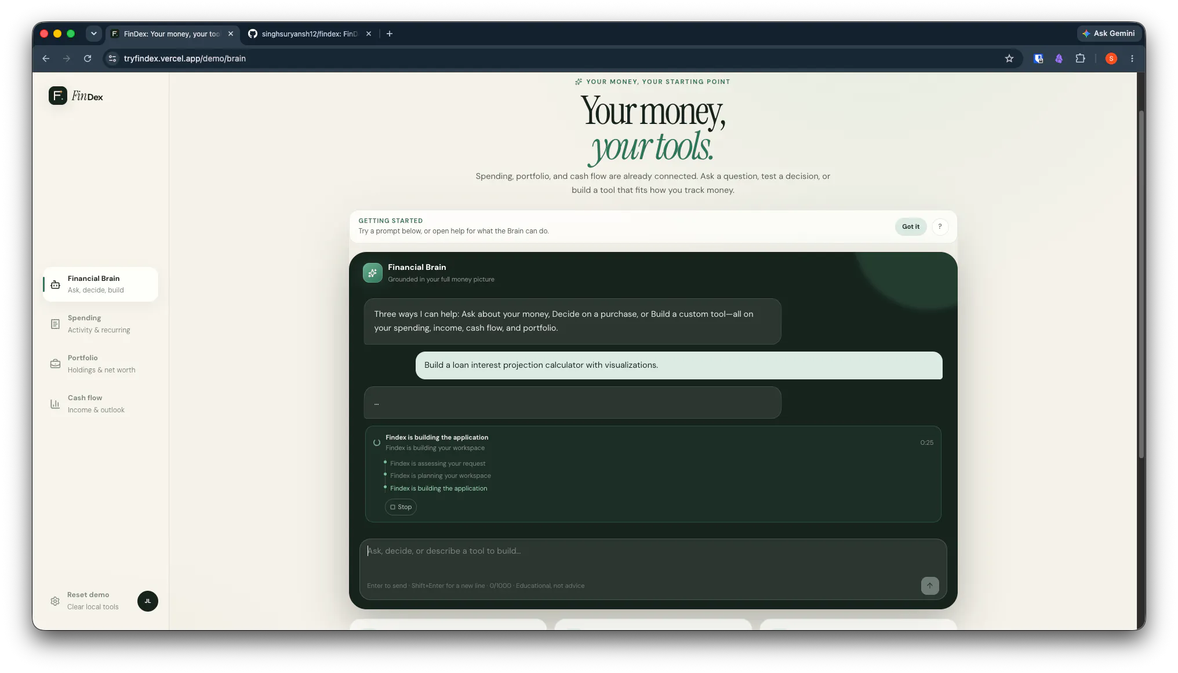Switch to the singhsuryansh12/findex GitHub tab
The image size is (1178, 673).
[x=310, y=34]
